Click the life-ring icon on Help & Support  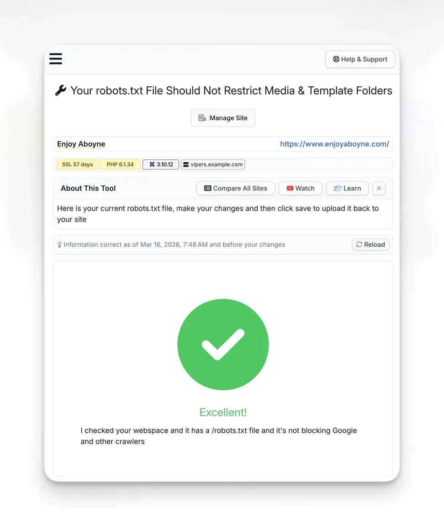(336, 59)
